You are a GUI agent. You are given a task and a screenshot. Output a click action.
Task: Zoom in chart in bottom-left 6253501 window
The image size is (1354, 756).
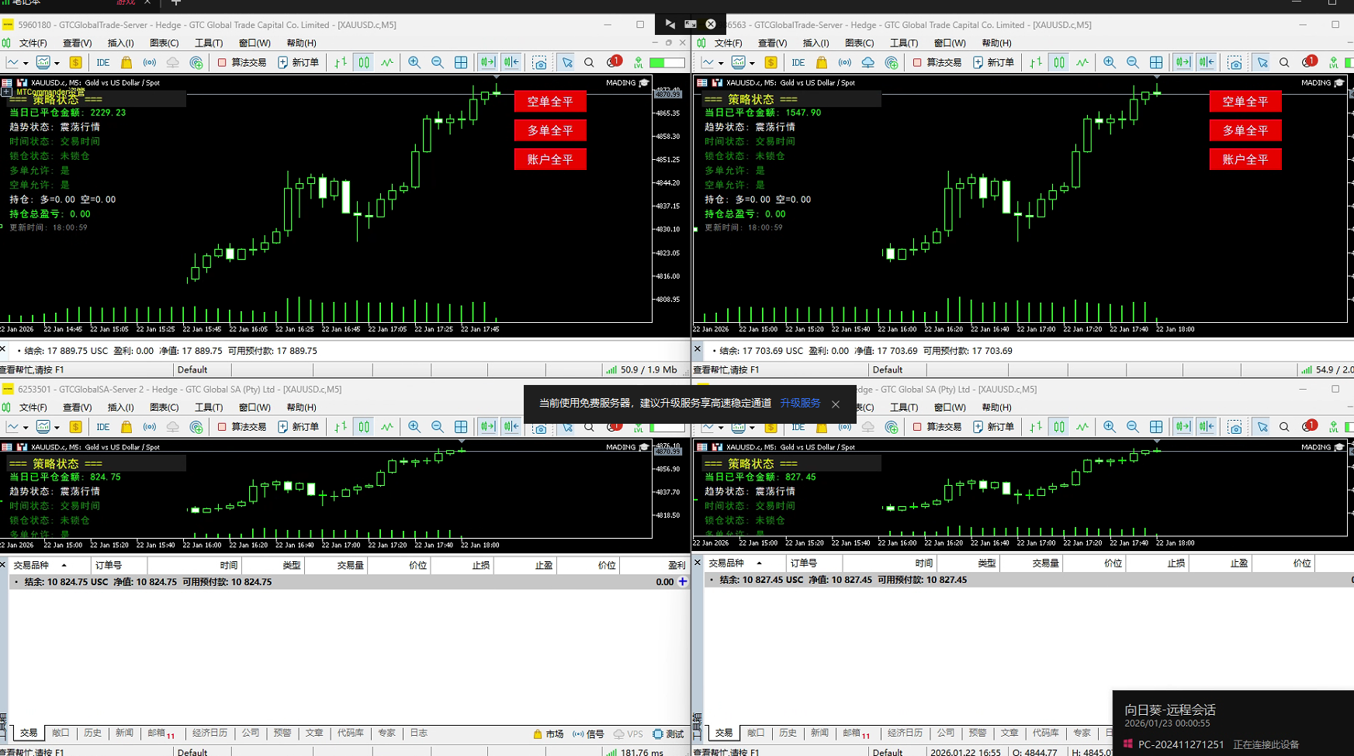[414, 427]
